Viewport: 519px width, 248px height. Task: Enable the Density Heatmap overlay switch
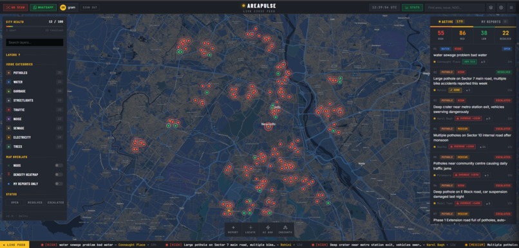(59, 174)
